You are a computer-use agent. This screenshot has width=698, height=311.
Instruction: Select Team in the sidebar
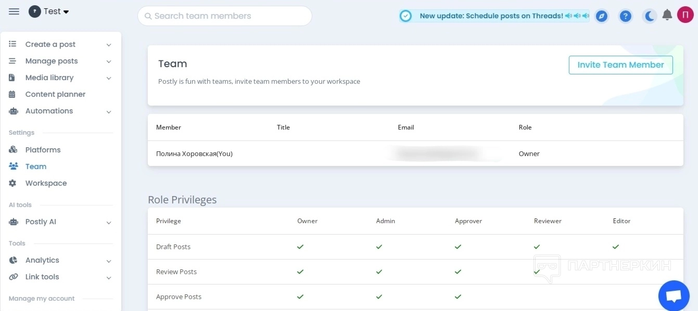point(35,166)
